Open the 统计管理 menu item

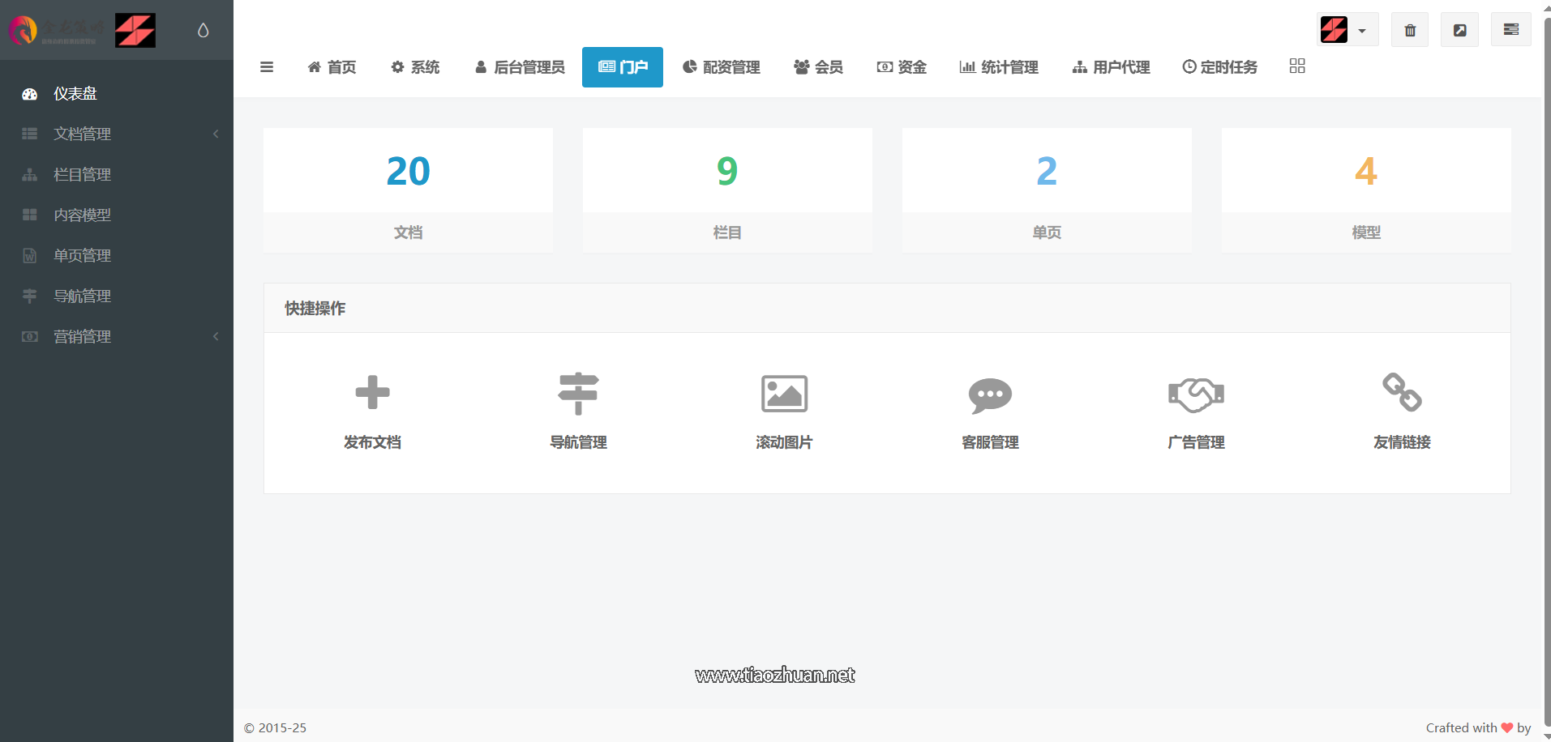point(999,67)
